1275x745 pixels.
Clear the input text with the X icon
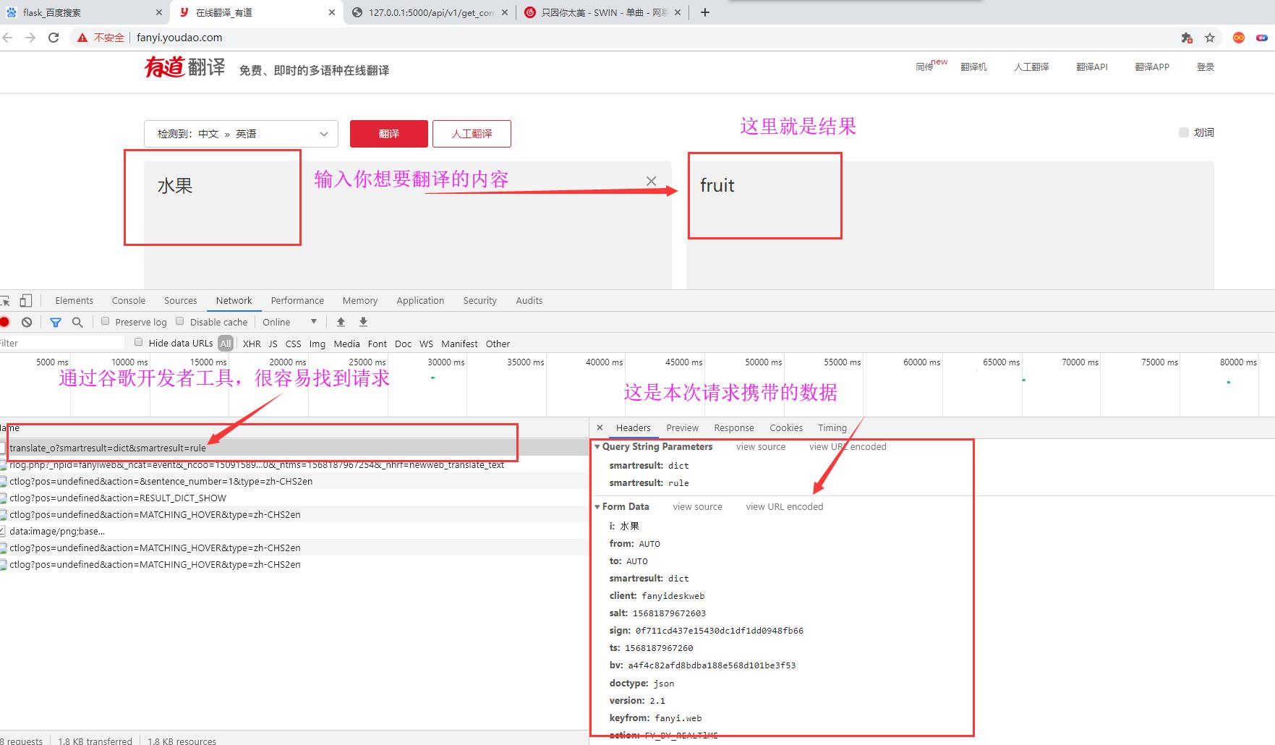(x=651, y=181)
